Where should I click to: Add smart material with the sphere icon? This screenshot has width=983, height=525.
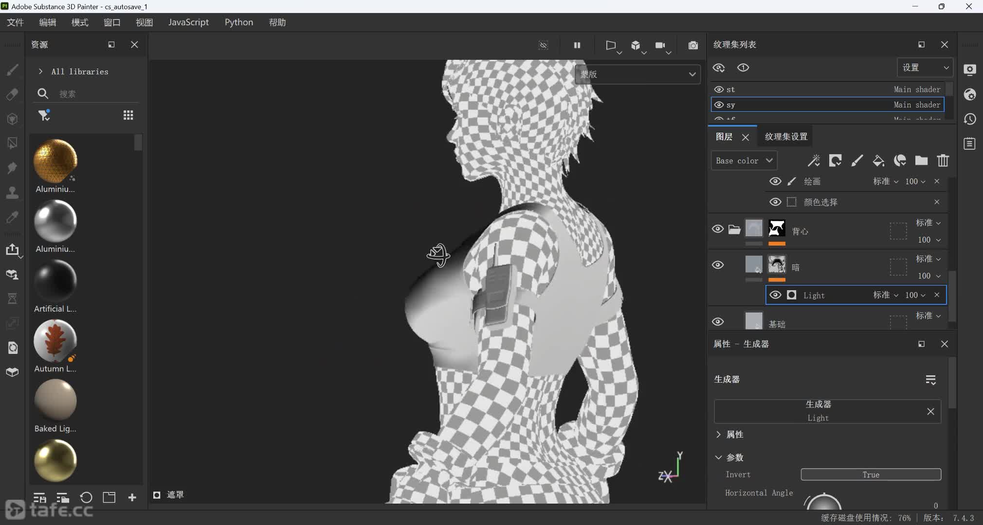[x=900, y=160]
